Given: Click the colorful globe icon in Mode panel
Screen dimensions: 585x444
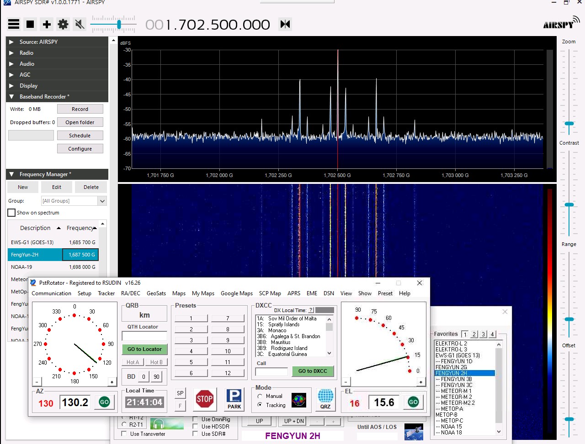Looking at the screenshot, I should click(x=299, y=400).
